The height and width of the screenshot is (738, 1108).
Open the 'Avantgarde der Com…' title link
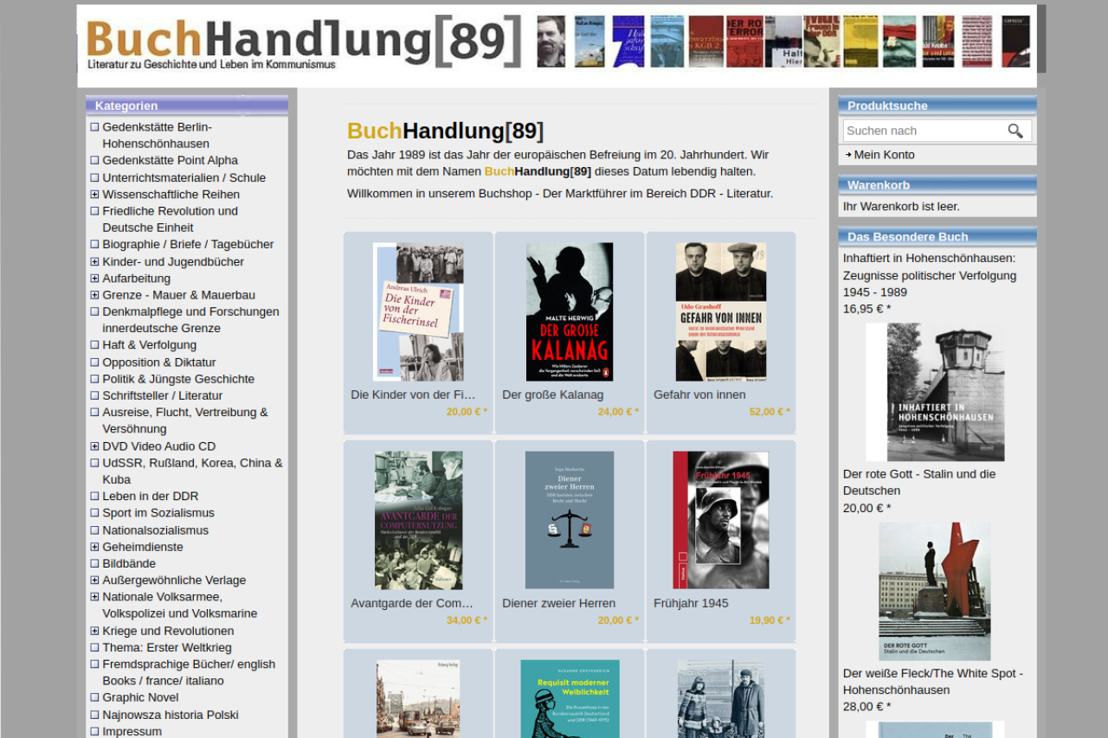[x=412, y=603]
